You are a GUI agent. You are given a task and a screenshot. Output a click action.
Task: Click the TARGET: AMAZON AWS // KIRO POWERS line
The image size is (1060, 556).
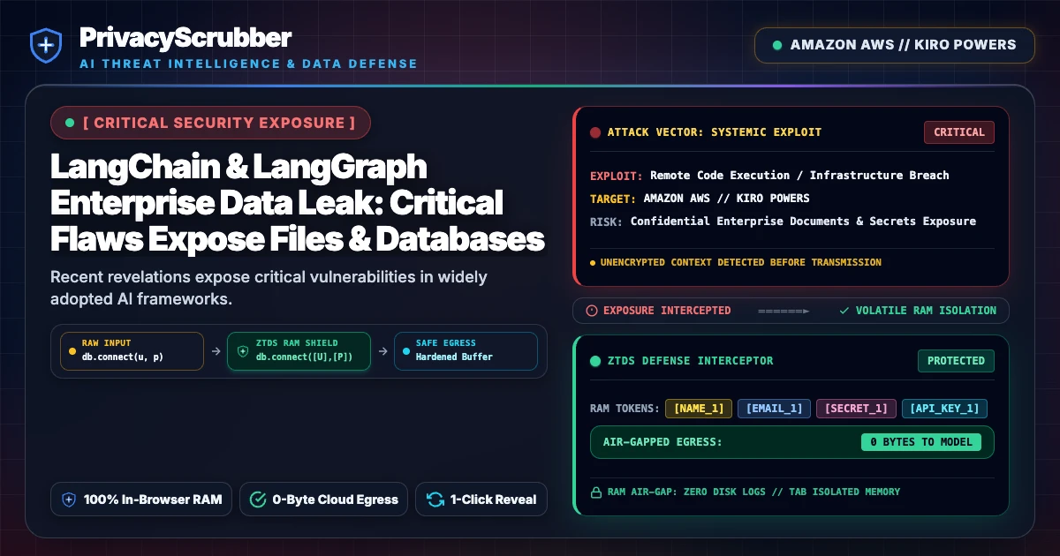click(700, 198)
